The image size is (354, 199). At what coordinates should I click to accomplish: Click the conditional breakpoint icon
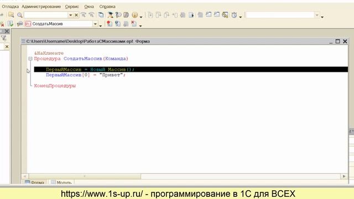[118, 24]
